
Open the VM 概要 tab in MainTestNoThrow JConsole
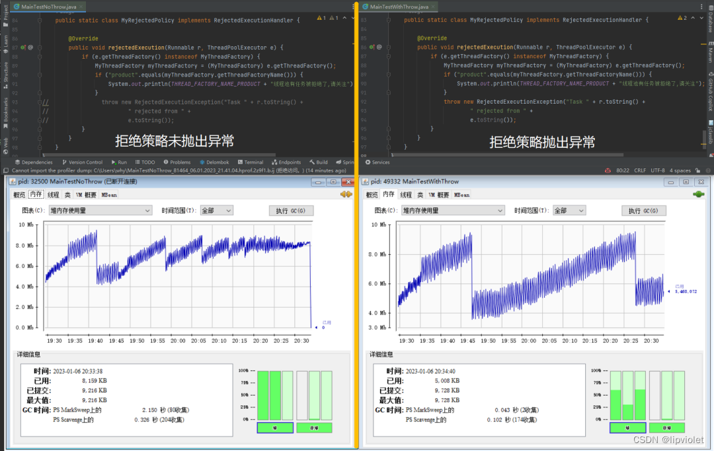tap(86, 195)
